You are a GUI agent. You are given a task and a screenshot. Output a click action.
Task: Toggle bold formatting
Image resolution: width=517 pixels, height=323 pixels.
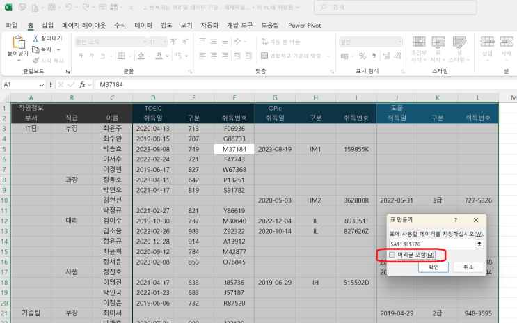pyautogui.click(x=80, y=56)
